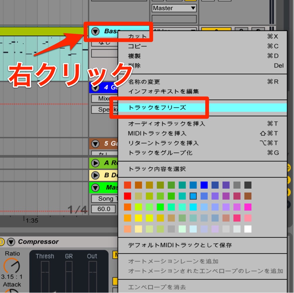
Task: Pick the red-orange swatch in first row
Action: click(x=127, y=185)
